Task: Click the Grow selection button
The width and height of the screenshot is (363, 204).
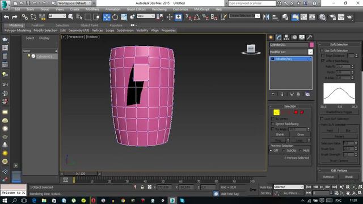Action: tap(301, 134)
